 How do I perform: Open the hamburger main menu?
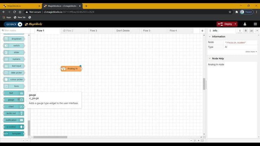tap(255, 24)
